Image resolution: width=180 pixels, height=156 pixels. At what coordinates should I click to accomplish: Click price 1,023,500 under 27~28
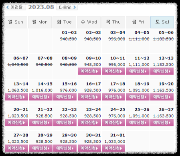click(x=18, y=142)
